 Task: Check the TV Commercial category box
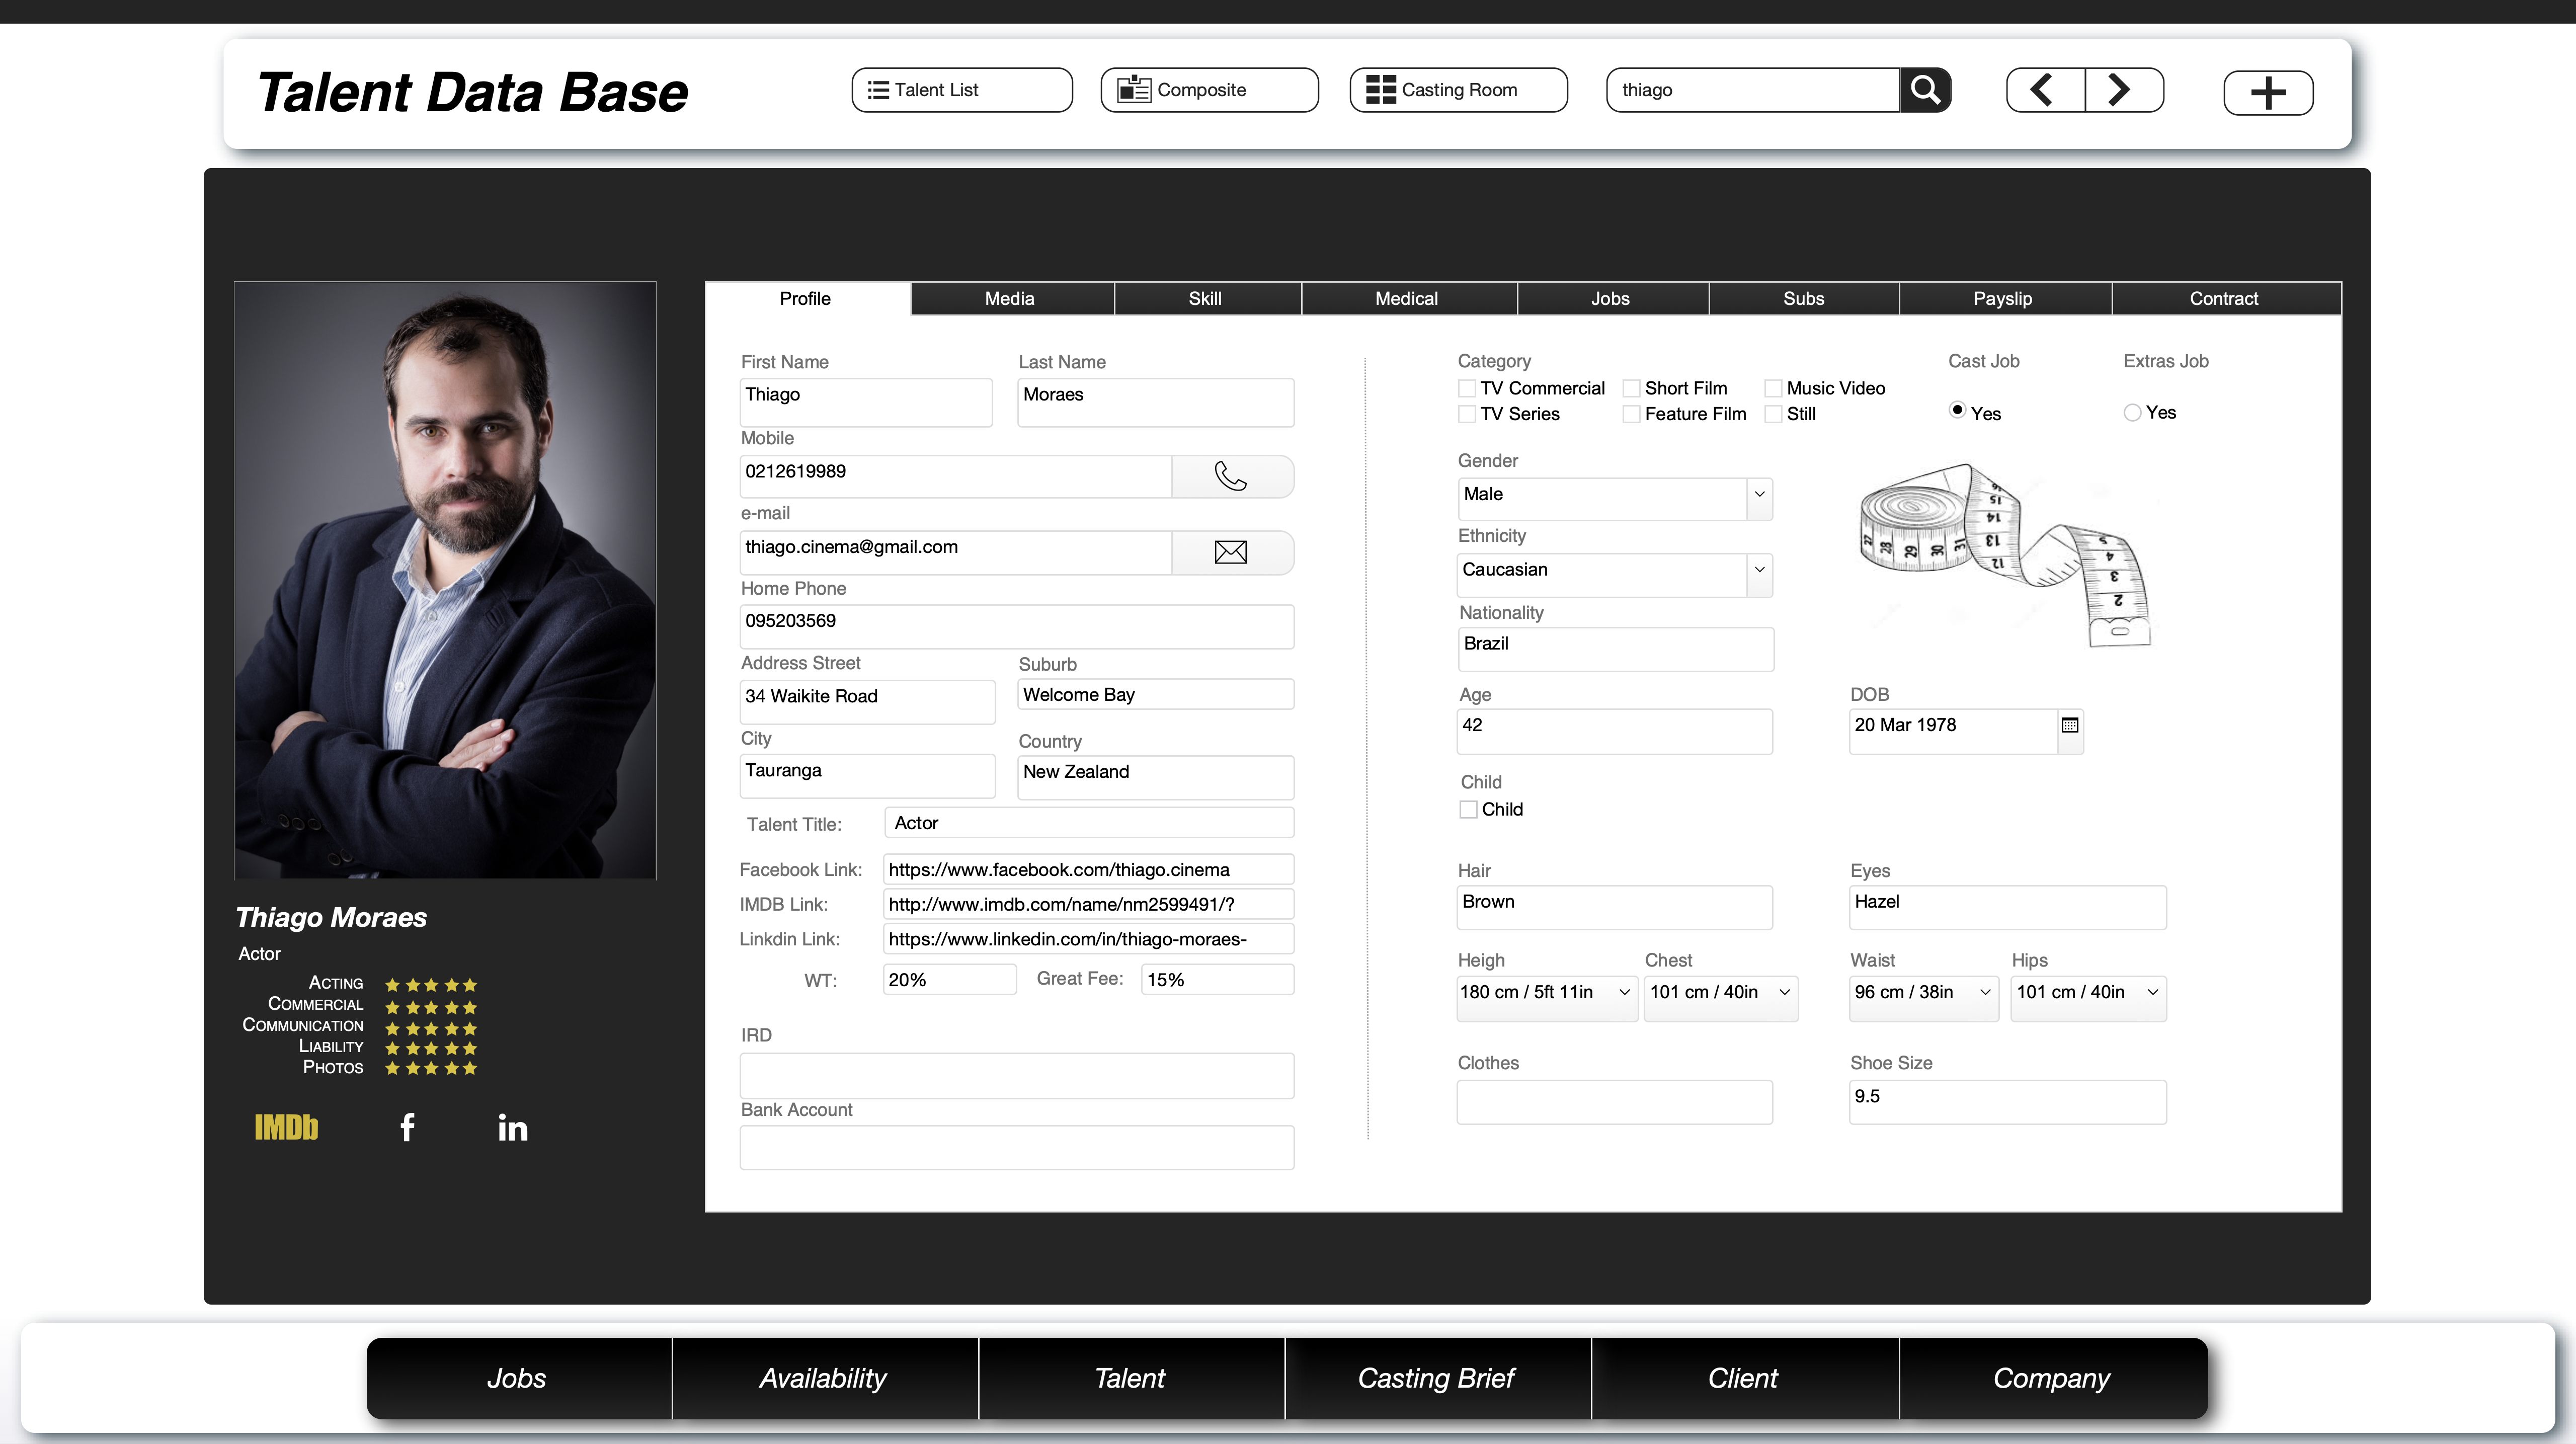pyautogui.click(x=1467, y=388)
